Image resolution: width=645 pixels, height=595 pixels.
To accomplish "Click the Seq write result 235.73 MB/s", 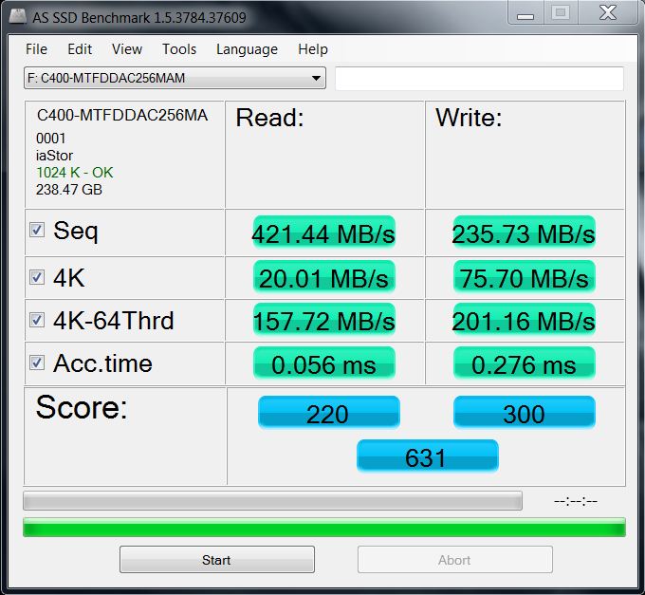I will click(x=524, y=232).
